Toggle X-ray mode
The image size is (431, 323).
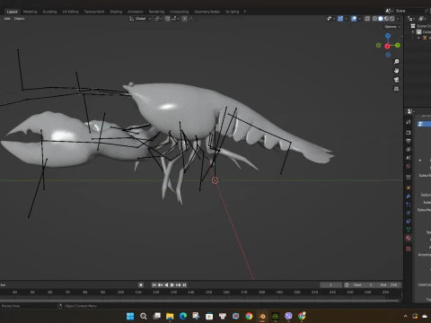367,19
